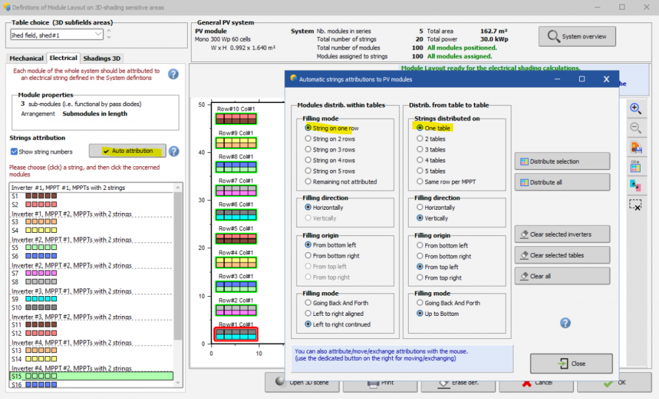Switch to the Mechanical tab
This screenshot has height=399, width=659.
pyautogui.click(x=26, y=59)
